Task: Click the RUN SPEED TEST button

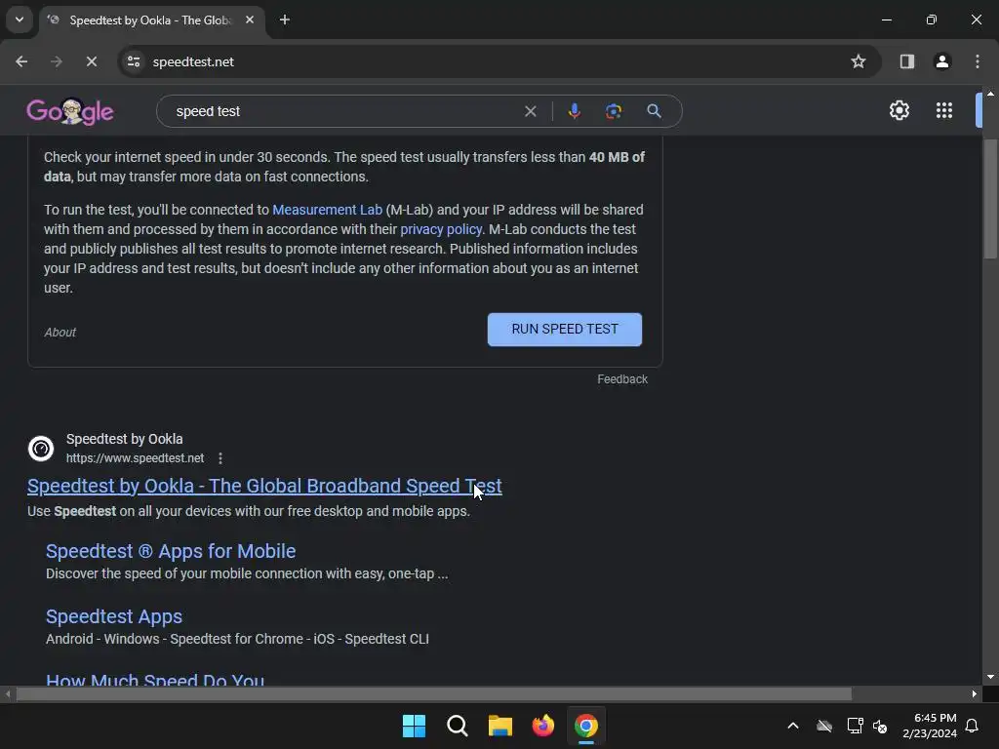Action: tap(565, 330)
